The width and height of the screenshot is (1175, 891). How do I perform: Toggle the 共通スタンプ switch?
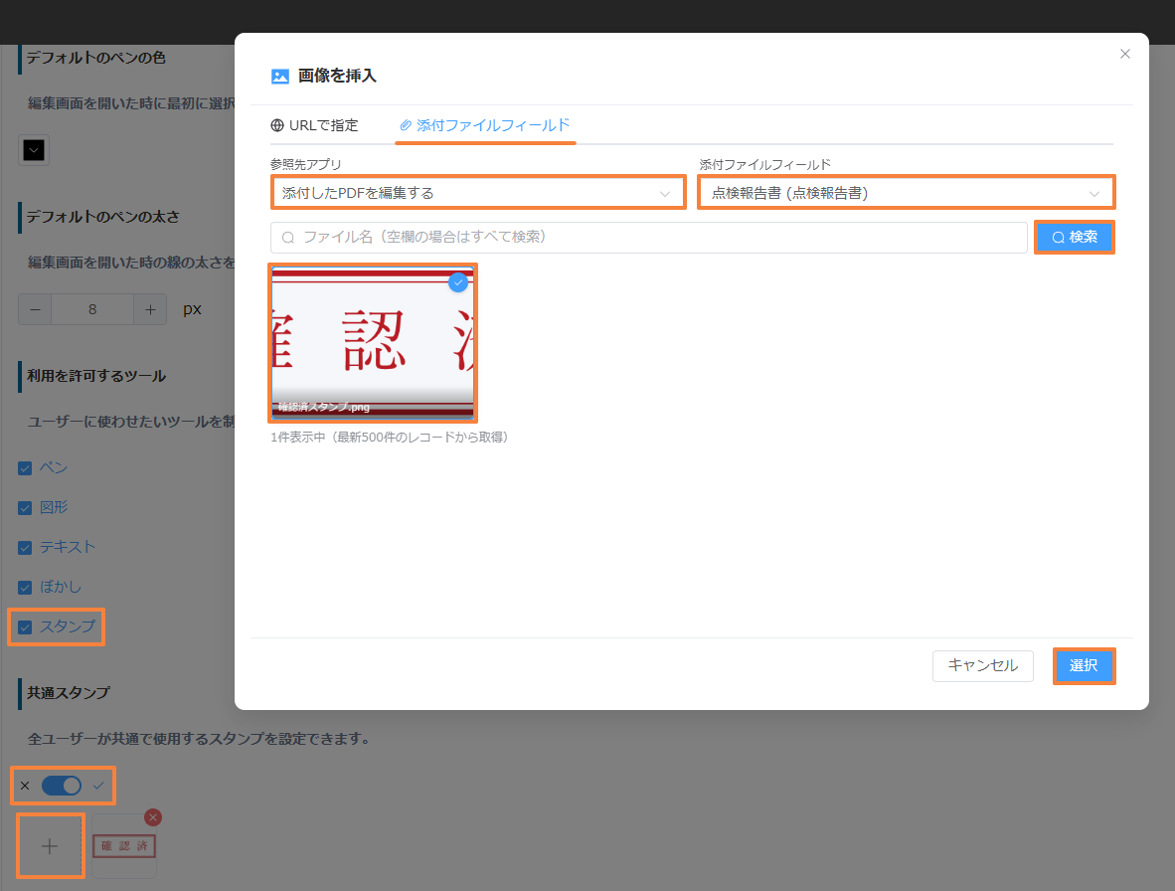[62, 786]
